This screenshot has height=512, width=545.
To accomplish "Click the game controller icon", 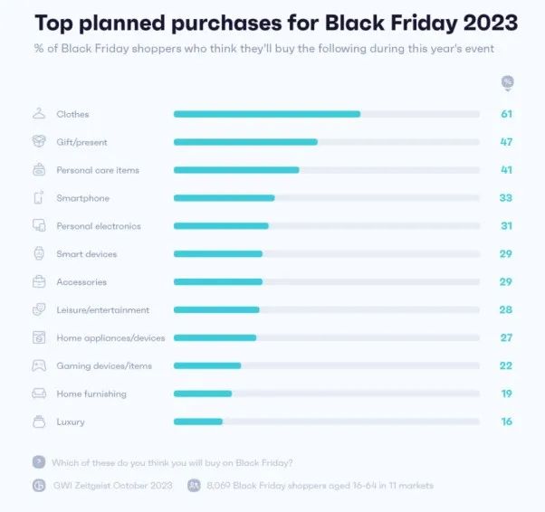I will point(39,365).
